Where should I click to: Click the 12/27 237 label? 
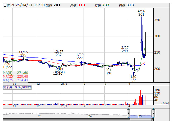coord(59,53)
